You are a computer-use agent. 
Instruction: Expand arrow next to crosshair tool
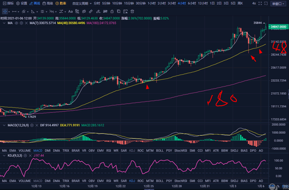(9, 12)
